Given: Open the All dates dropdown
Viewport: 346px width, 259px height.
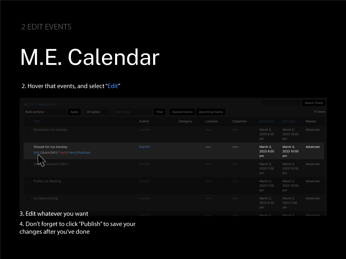Looking at the screenshot, I should point(97,112).
